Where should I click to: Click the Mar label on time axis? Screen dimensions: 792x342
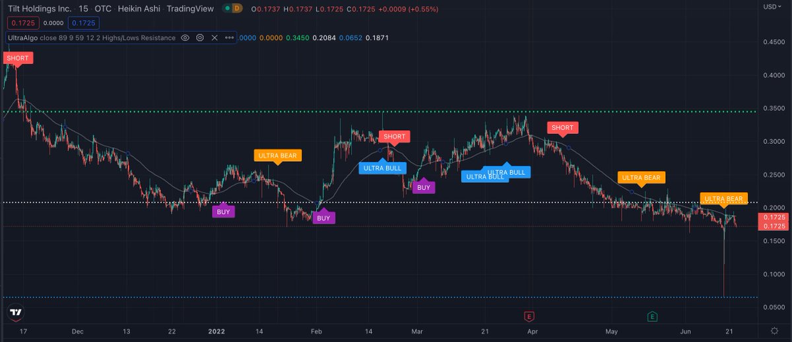click(416, 330)
